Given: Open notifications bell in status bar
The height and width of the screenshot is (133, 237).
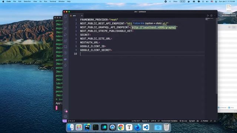Looking at the screenshot, I should 215,121.
